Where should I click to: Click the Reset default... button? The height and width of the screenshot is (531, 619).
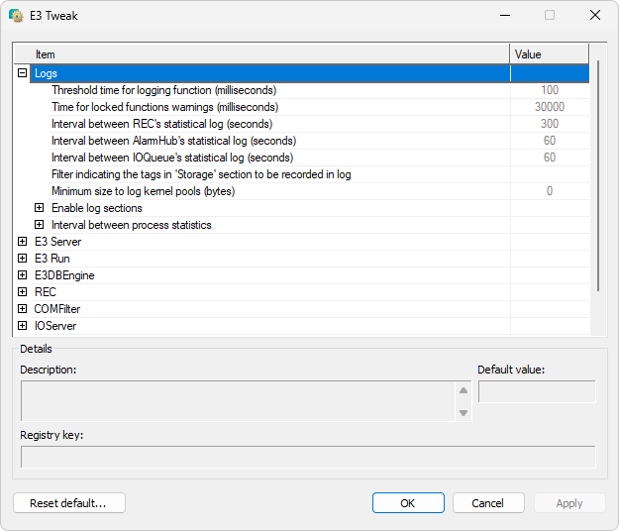[69, 503]
